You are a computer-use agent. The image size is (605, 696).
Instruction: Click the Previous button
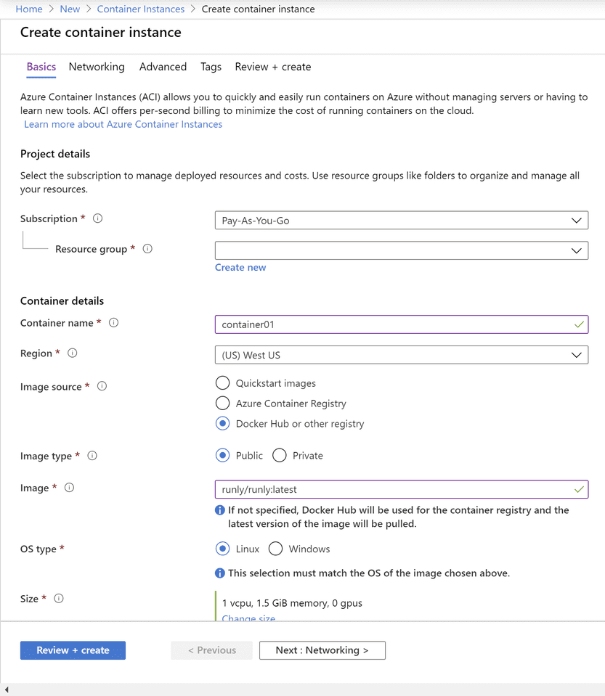pyautogui.click(x=212, y=650)
